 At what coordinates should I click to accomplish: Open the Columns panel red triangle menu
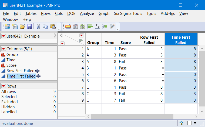[4, 49]
